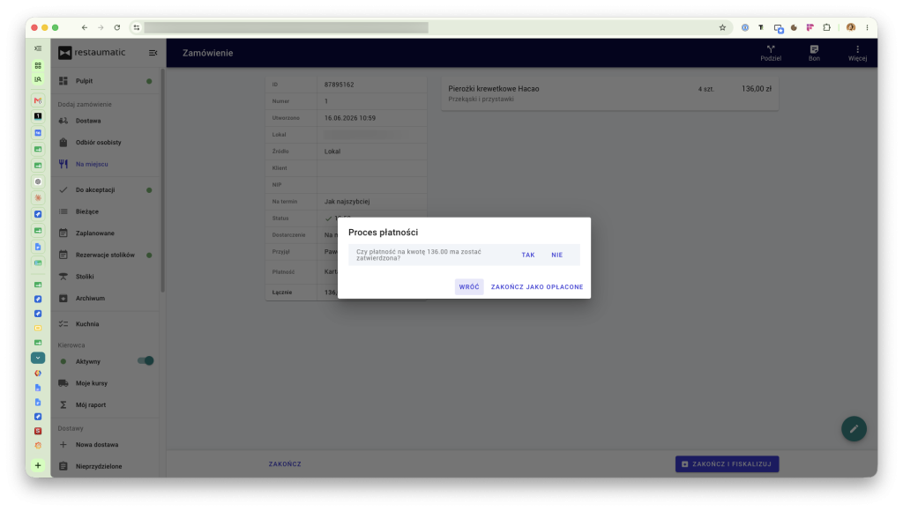
Task: Click the Nowa dostawa plus icon
Action: (63, 445)
